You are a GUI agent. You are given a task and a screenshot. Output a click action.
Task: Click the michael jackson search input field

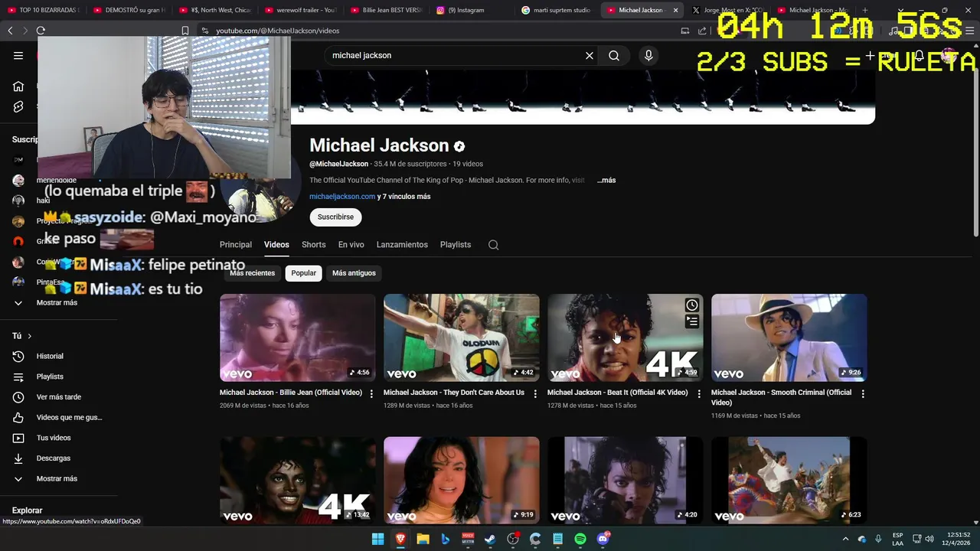click(456, 55)
